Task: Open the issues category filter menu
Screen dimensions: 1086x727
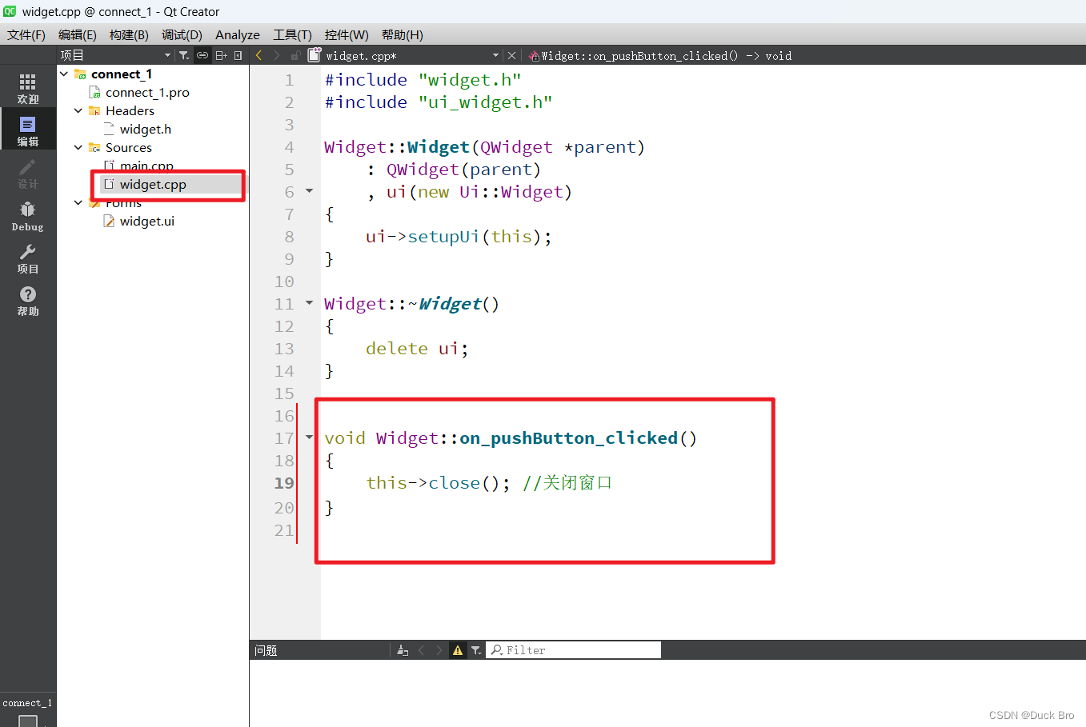Action: tap(476, 650)
